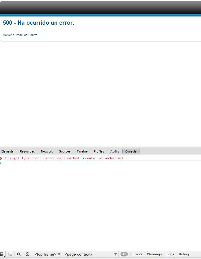Clear the console with the circle-slash icon
The image size is (201, 259).
(x=27, y=254)
